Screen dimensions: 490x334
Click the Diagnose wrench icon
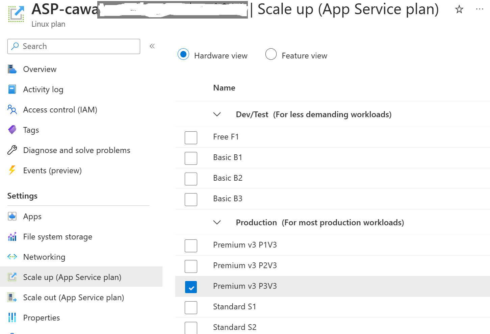coord(12,150)
